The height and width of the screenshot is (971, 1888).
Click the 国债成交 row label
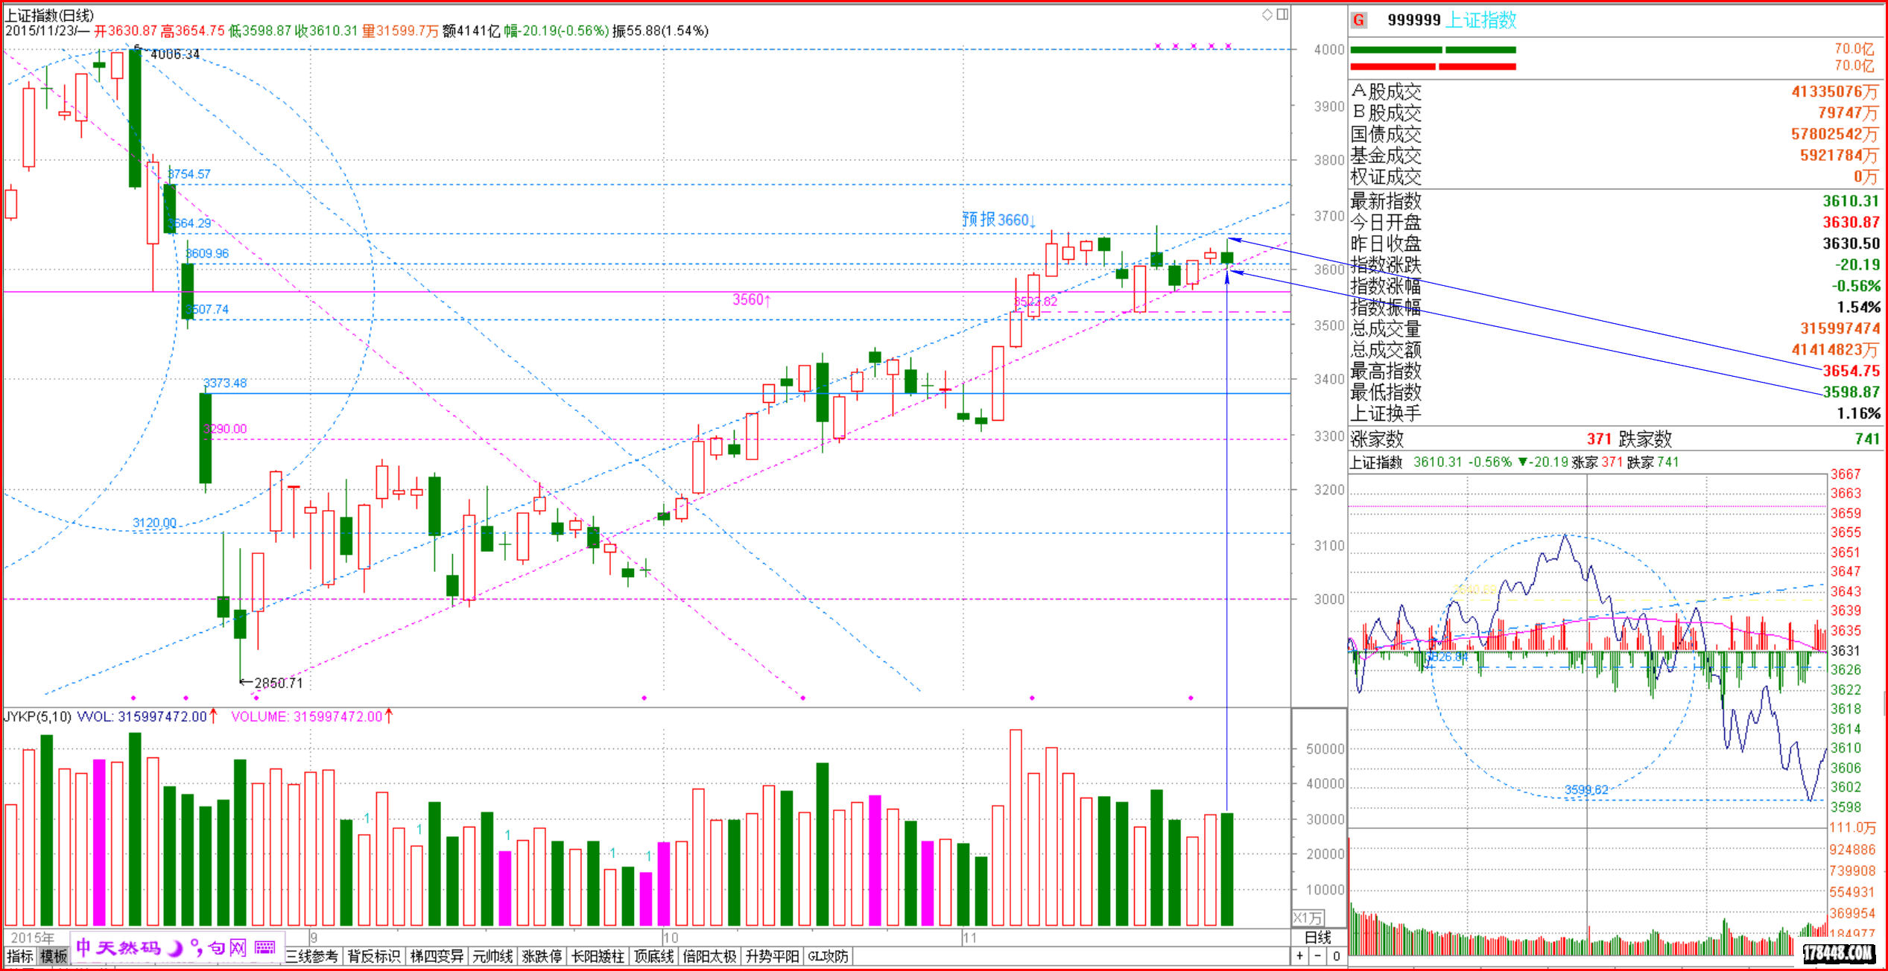[1386, 134]
